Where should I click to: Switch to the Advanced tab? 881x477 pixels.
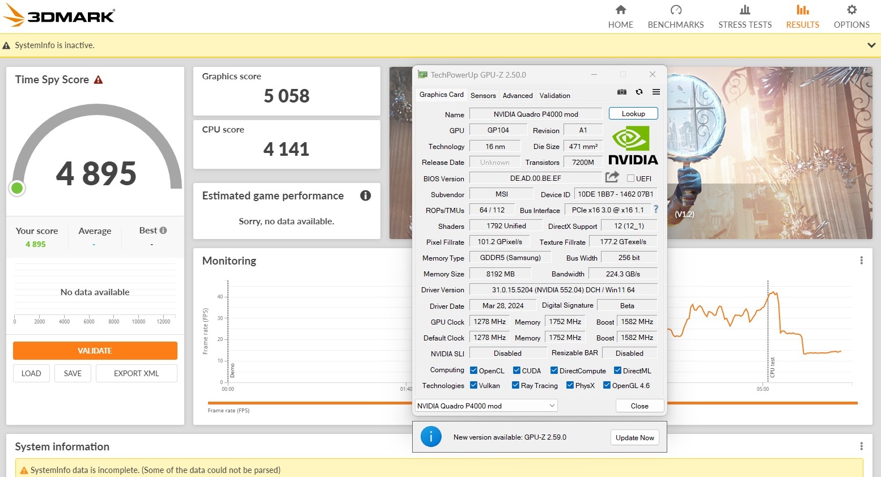(518, 96)
